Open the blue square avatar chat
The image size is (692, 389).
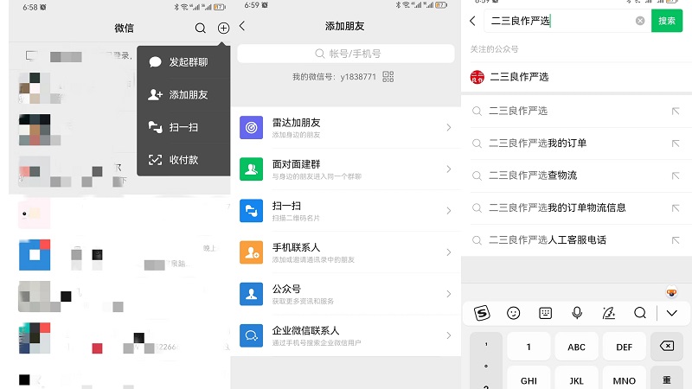click(x=35, y=255)
